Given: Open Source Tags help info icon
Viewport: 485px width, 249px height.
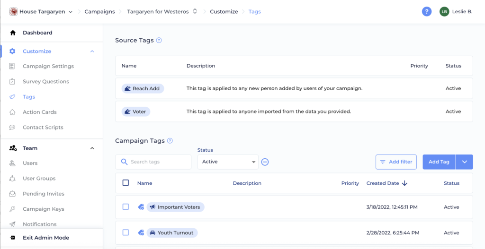Looking at the screenshot, I should [x=159, y=41].
